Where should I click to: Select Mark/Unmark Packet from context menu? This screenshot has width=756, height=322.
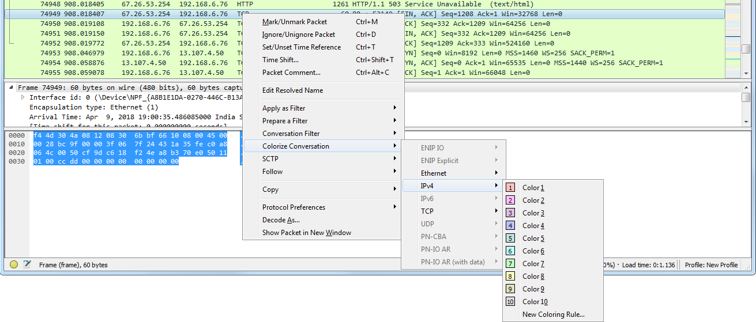295,22
